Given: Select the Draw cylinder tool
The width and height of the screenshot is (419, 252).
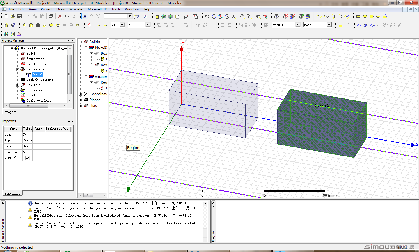Looking at the screenshot, I should tap(31, 25).
